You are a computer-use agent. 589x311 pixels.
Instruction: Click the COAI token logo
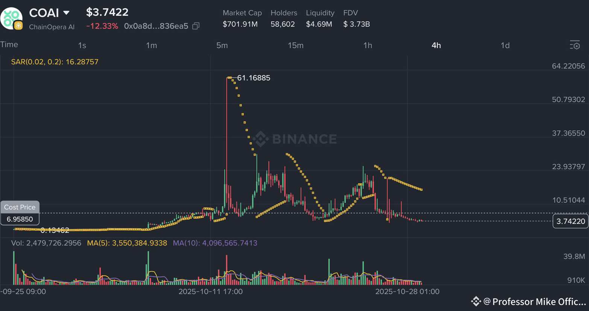[x=11, y=18]
